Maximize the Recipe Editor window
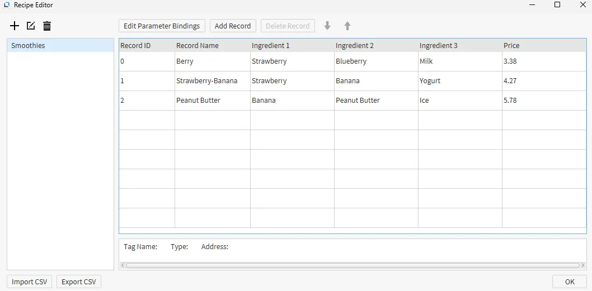 [557, 5]
